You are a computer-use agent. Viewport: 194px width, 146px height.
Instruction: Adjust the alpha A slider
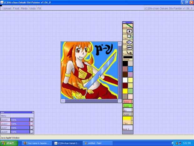[128, 114]
